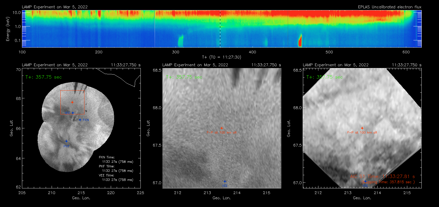Click the 'F-P at 100 km alt' label in middle panel
Viewport: 439px width, 207px height.
tap(222, 132)
